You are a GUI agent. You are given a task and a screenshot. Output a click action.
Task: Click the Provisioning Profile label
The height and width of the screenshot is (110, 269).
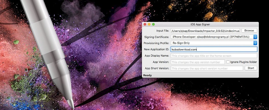pyautogui.click(x=156, y=43)
